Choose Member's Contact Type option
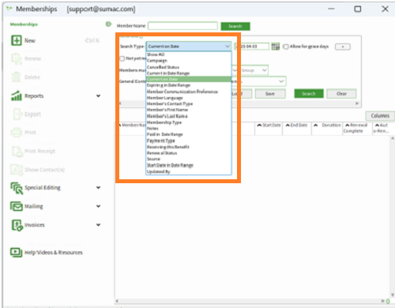395x308 pixels. click(189, 103)
